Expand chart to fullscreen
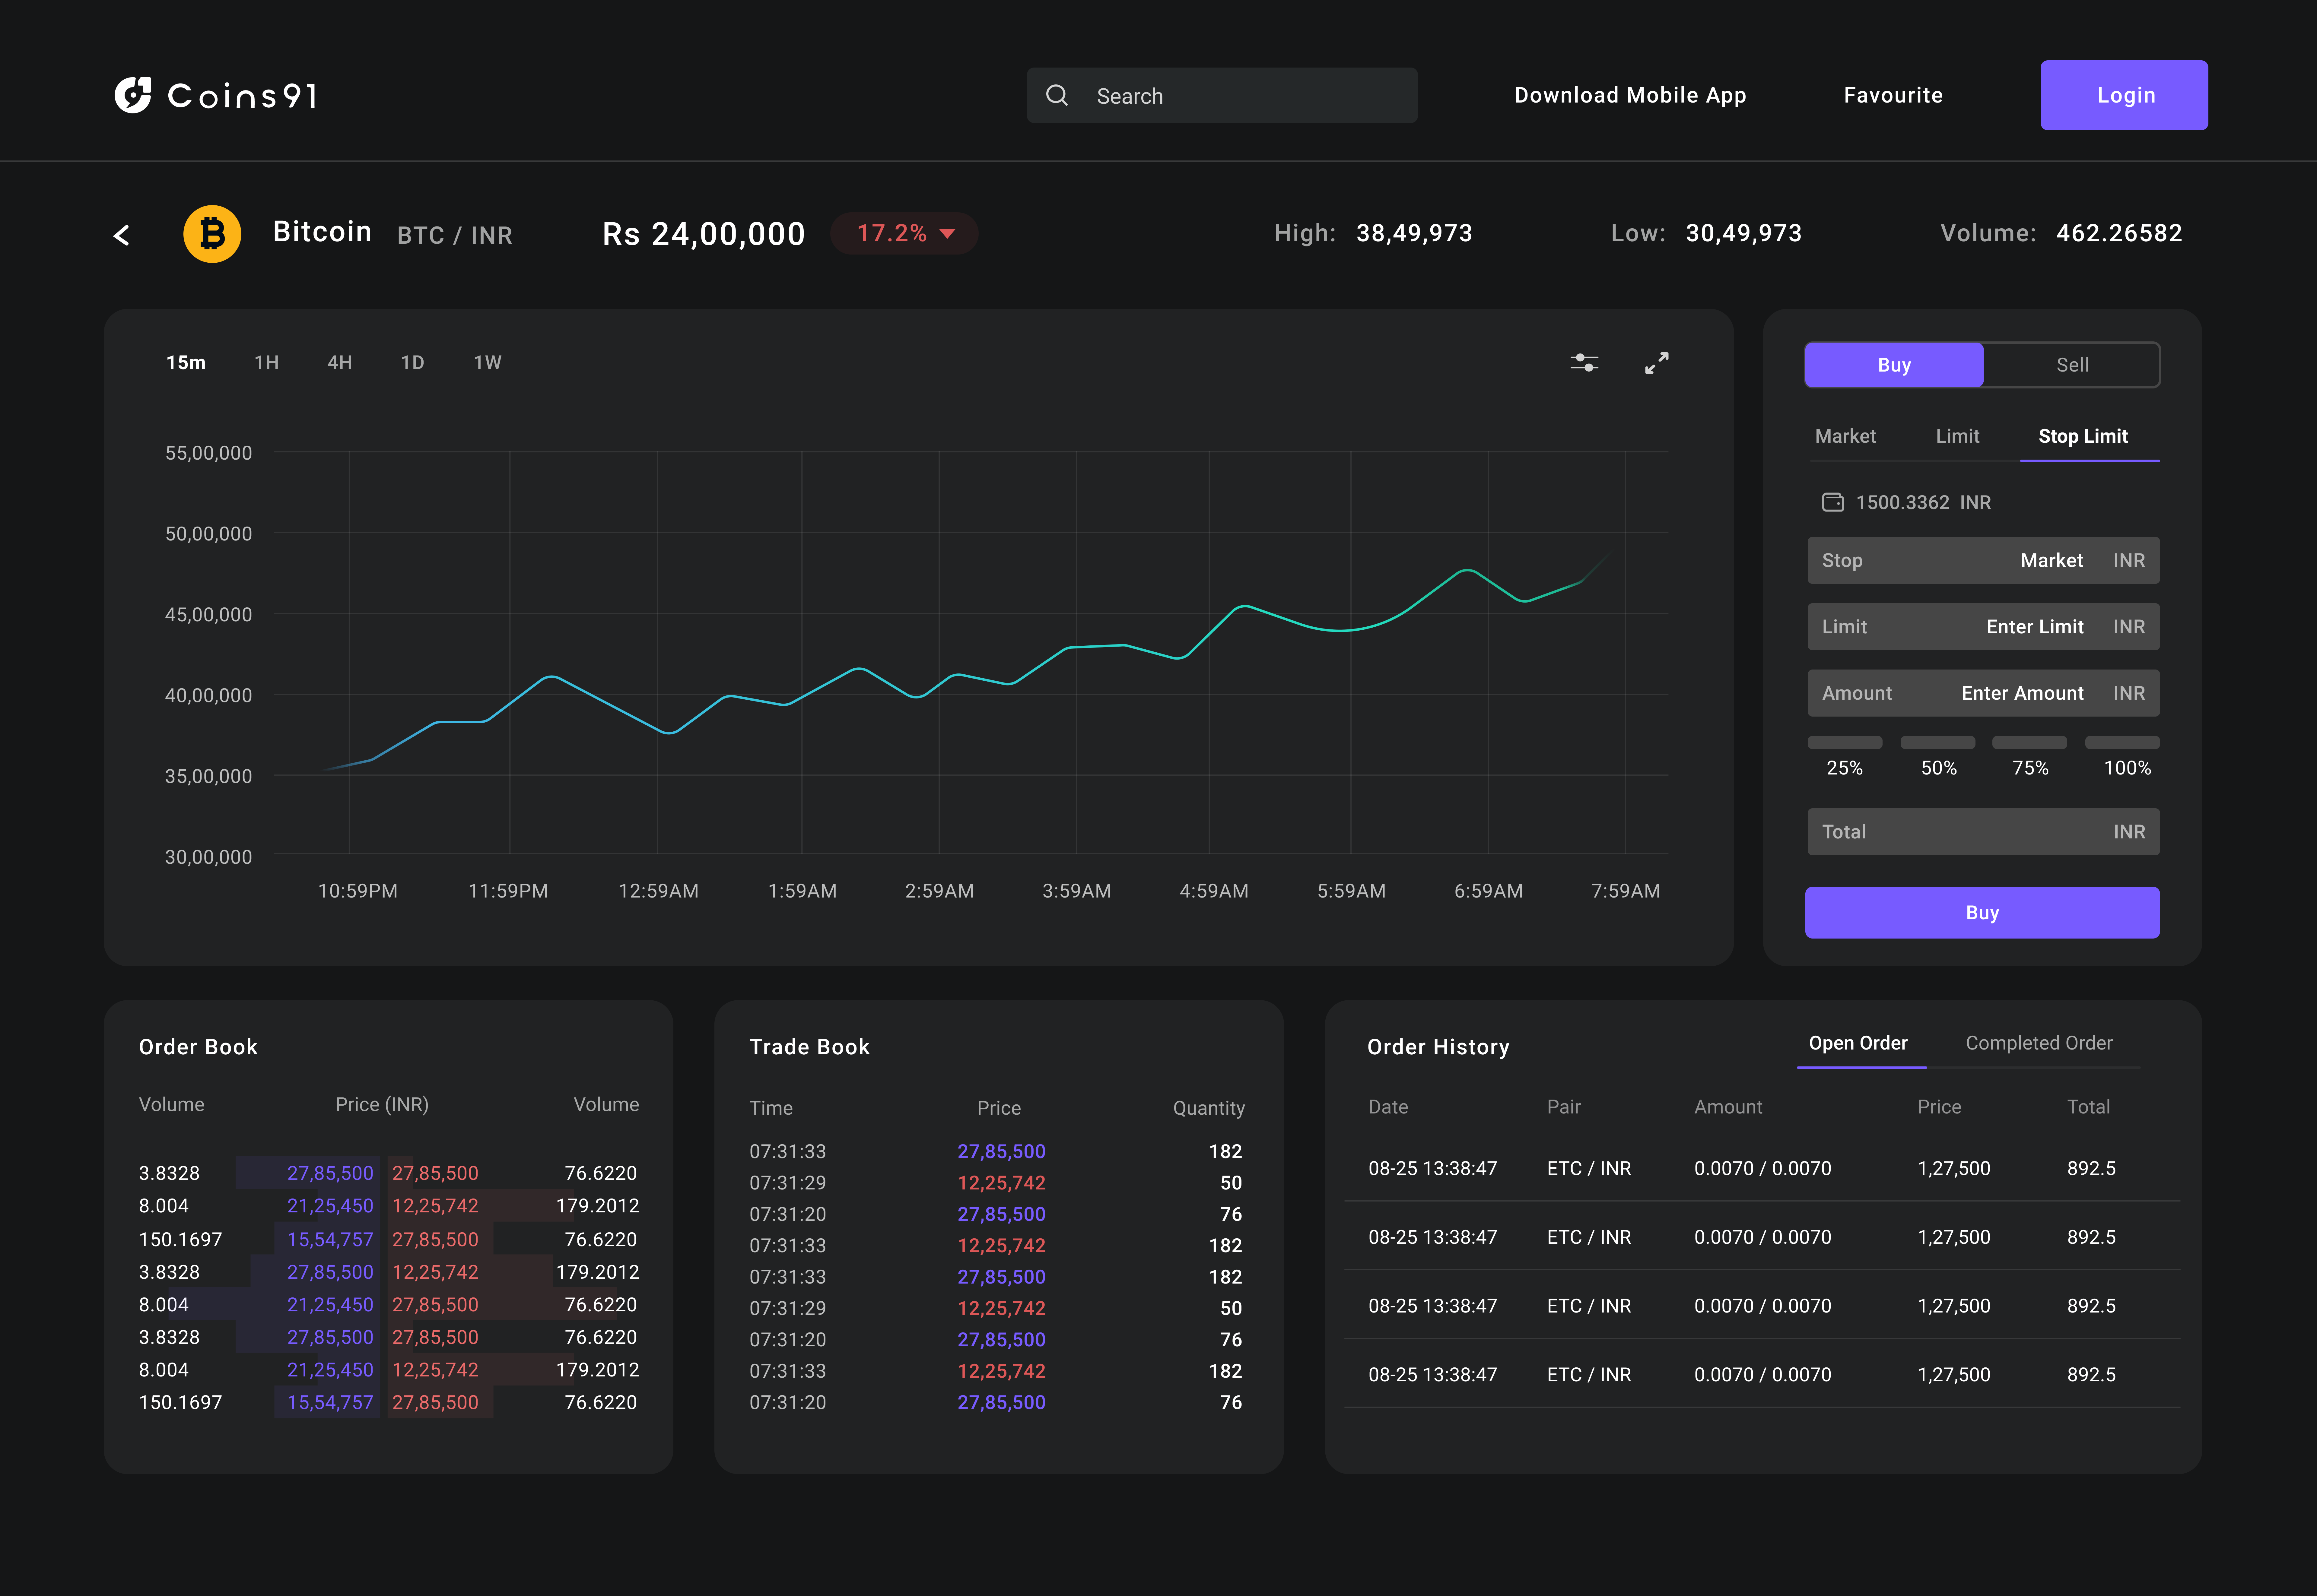 1657,363
